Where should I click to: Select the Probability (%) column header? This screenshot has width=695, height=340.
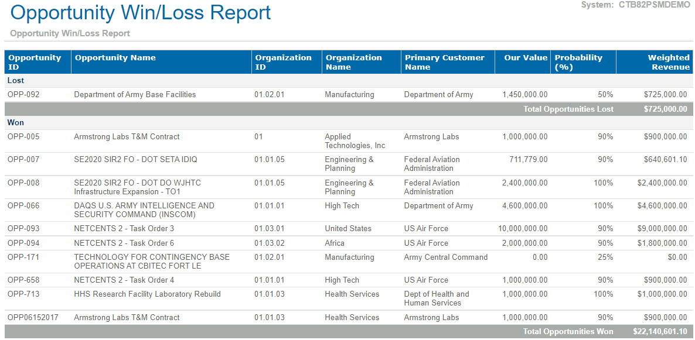pyautogui.click(x=578, y=62)
